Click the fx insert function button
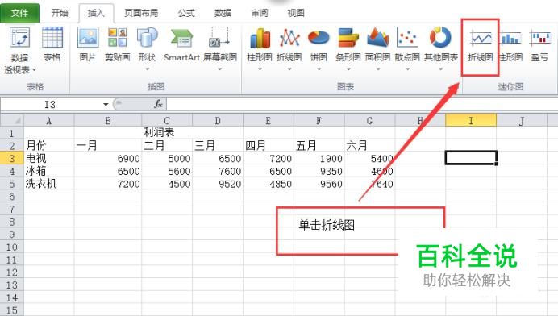Image resolution: width=558 pixels, height=316 pixels. [x=158, y=104]
